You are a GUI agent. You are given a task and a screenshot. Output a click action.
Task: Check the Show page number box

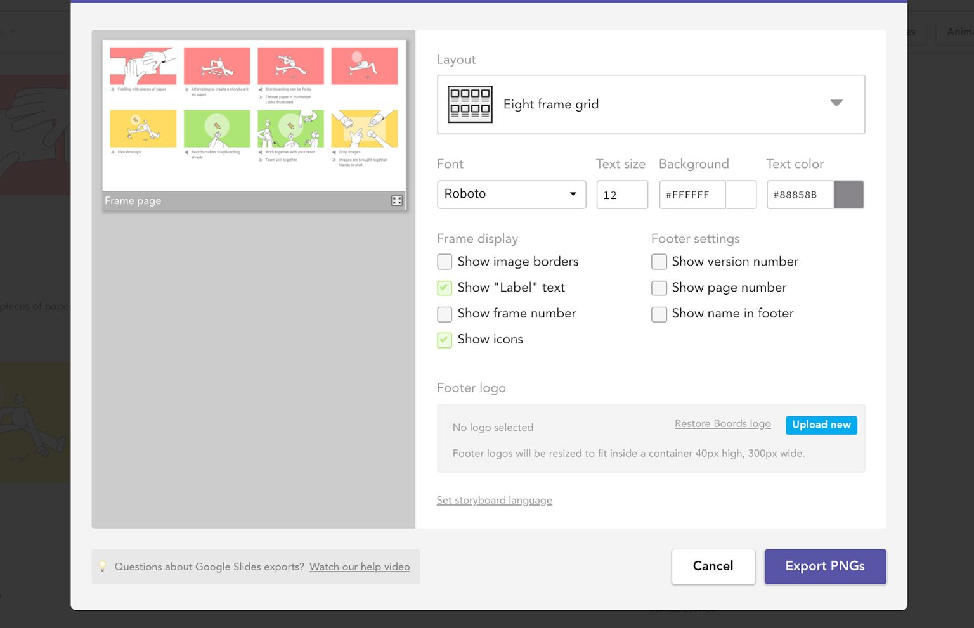click(659, 288)
